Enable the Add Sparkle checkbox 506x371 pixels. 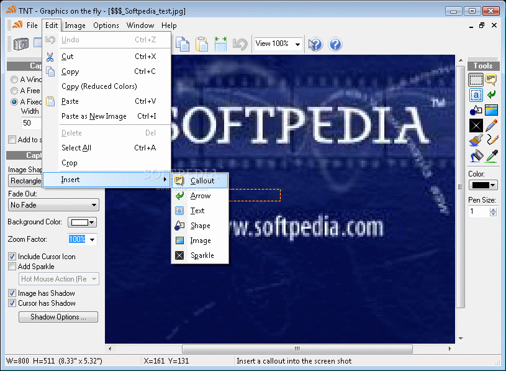coord(12,267)
